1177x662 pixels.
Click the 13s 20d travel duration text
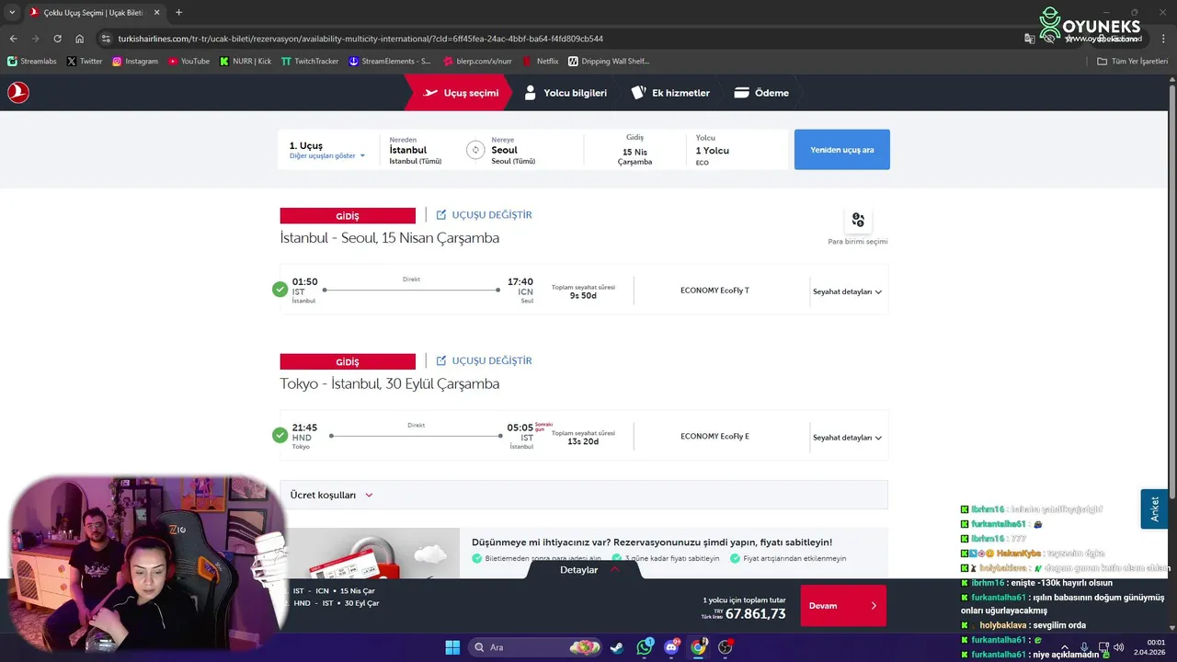[x=583, y=442]
